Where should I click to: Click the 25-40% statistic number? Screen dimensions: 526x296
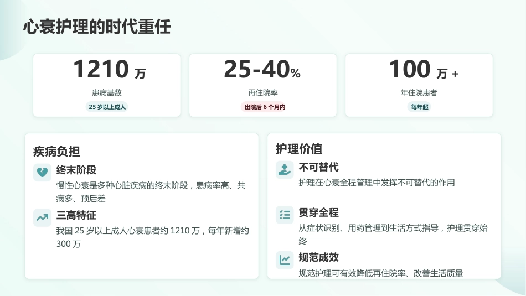coord(262,69)
